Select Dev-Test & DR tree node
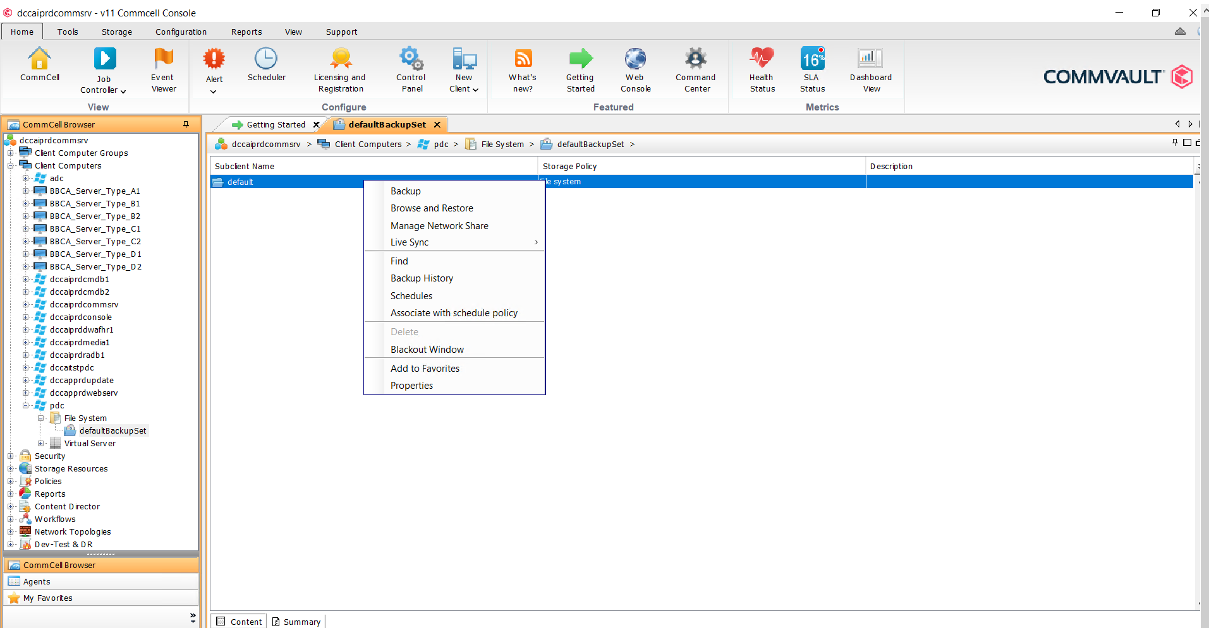The height and width of the screenshot is (628, 1209). point(63,544)
